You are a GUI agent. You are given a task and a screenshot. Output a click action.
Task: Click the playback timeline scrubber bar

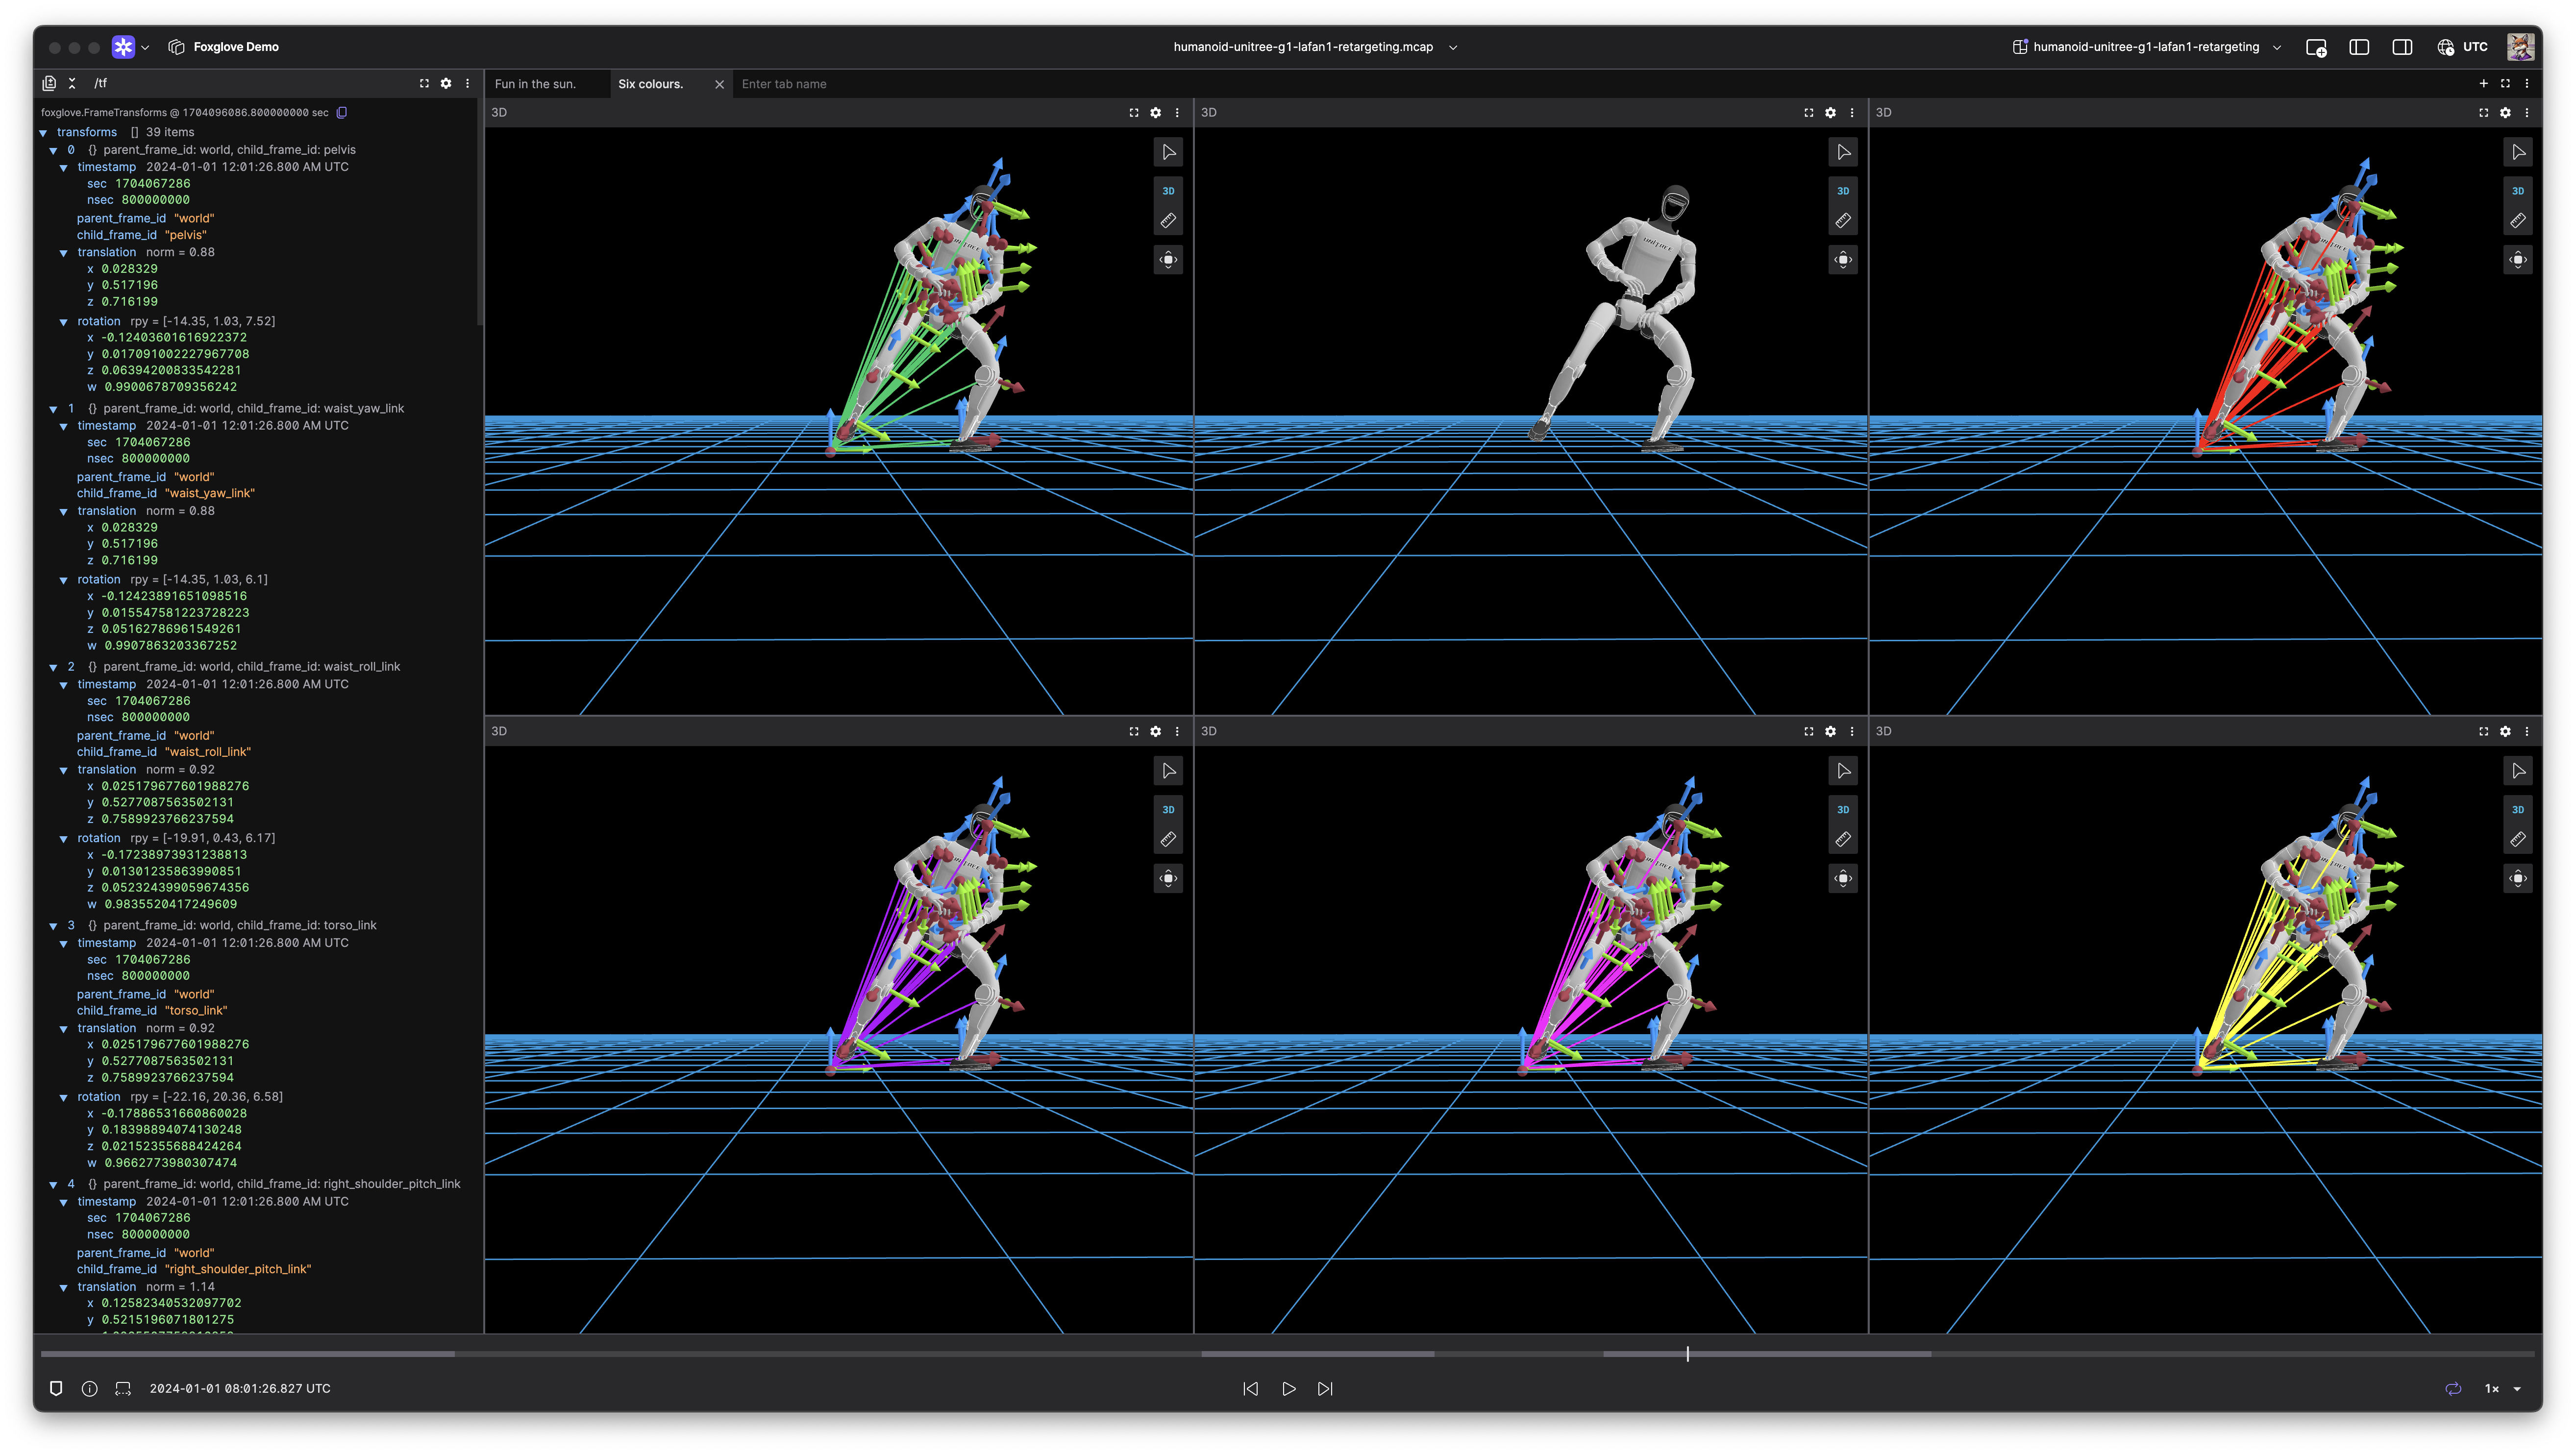point(1287,1354)
